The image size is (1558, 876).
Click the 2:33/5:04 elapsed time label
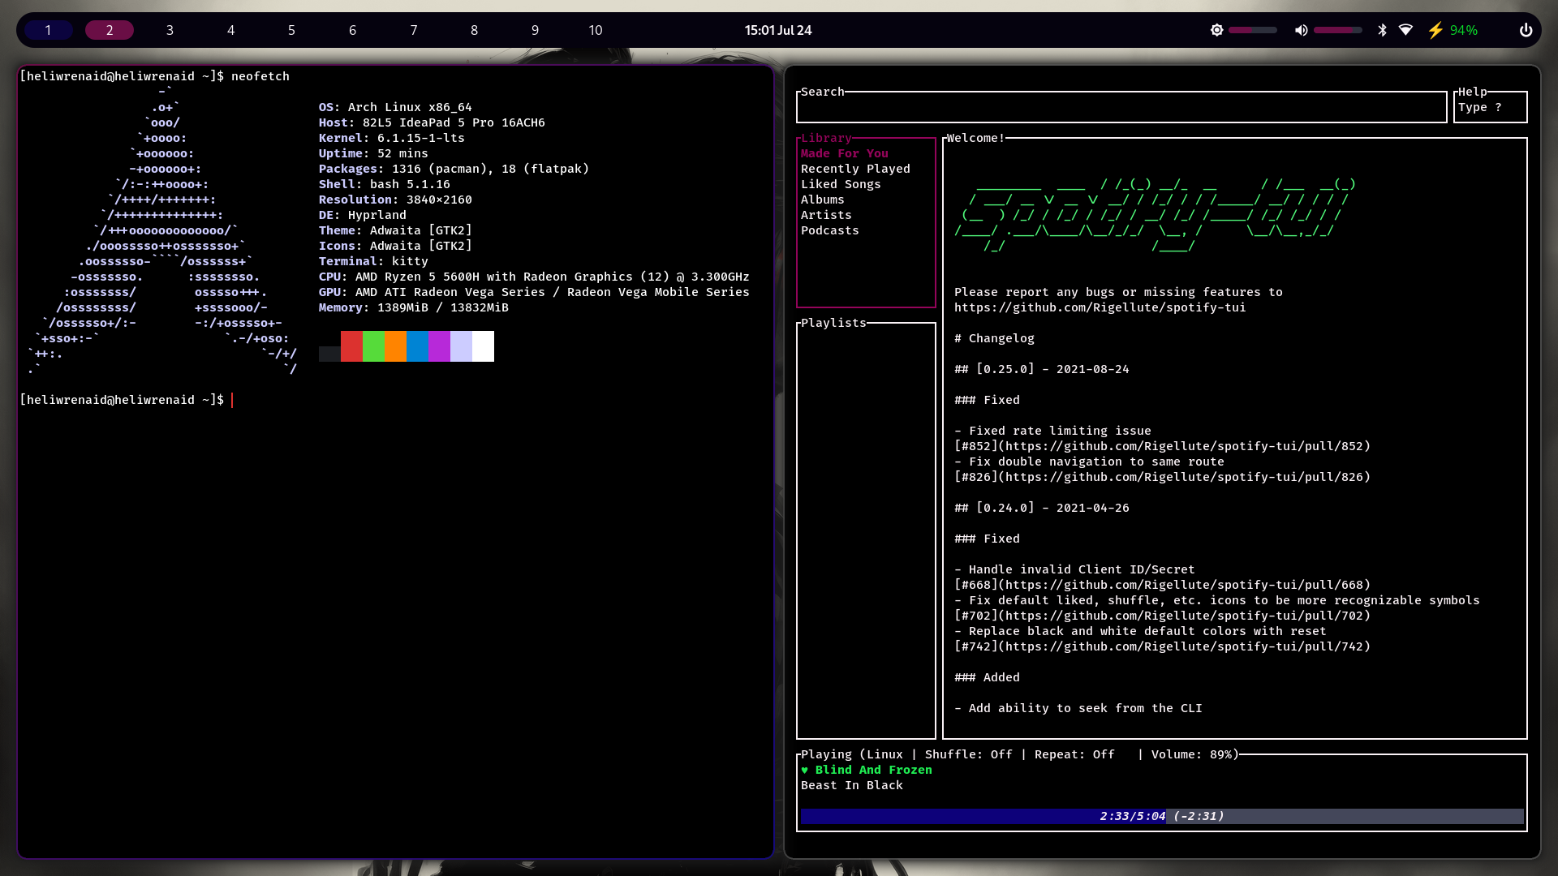coord(1132,816)
